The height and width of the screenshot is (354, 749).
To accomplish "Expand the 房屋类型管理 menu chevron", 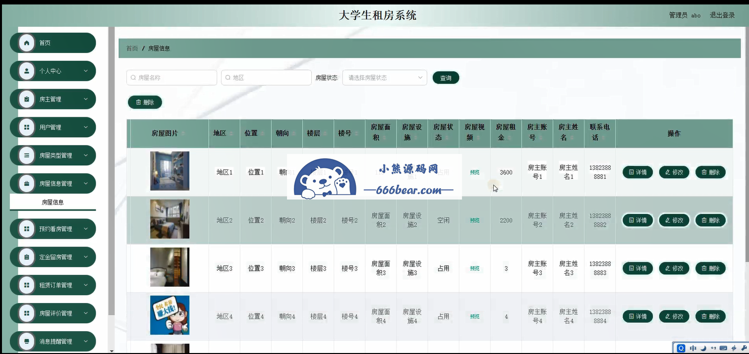I will coord(86,155).
